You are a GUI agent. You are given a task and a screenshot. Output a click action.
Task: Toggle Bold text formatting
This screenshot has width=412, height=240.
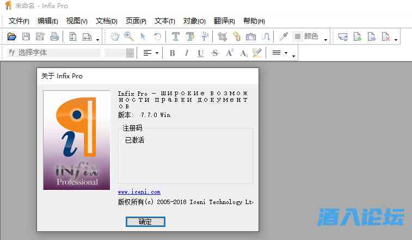(173, 53)
